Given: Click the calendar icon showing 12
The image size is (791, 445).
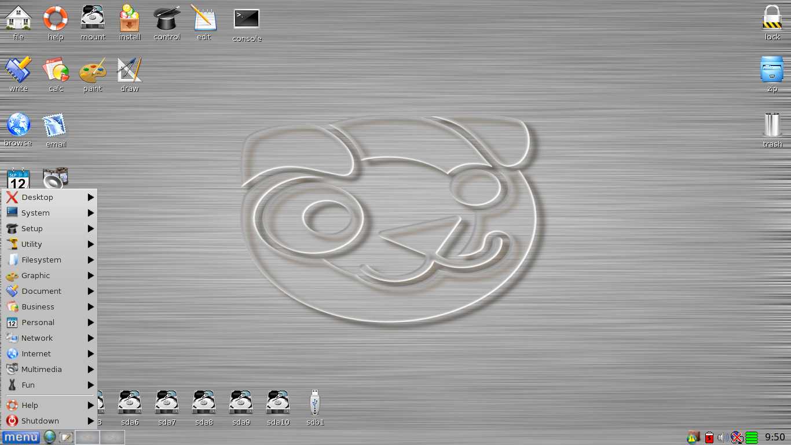Looking at the screenshot, I should [19, 178].
